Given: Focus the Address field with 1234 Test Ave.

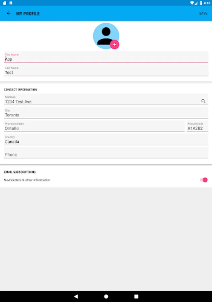Looking at the screenshot, I should click(x=100, y=101).
